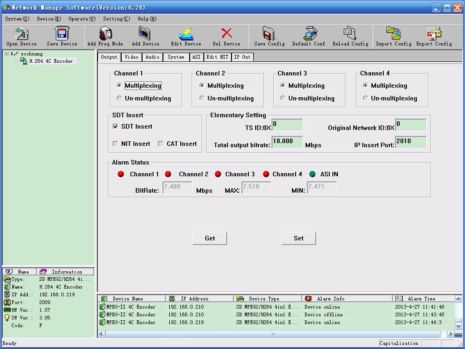Select Multiplexing for Channel 4
465x349 pixels.
(x=366, y=85)
